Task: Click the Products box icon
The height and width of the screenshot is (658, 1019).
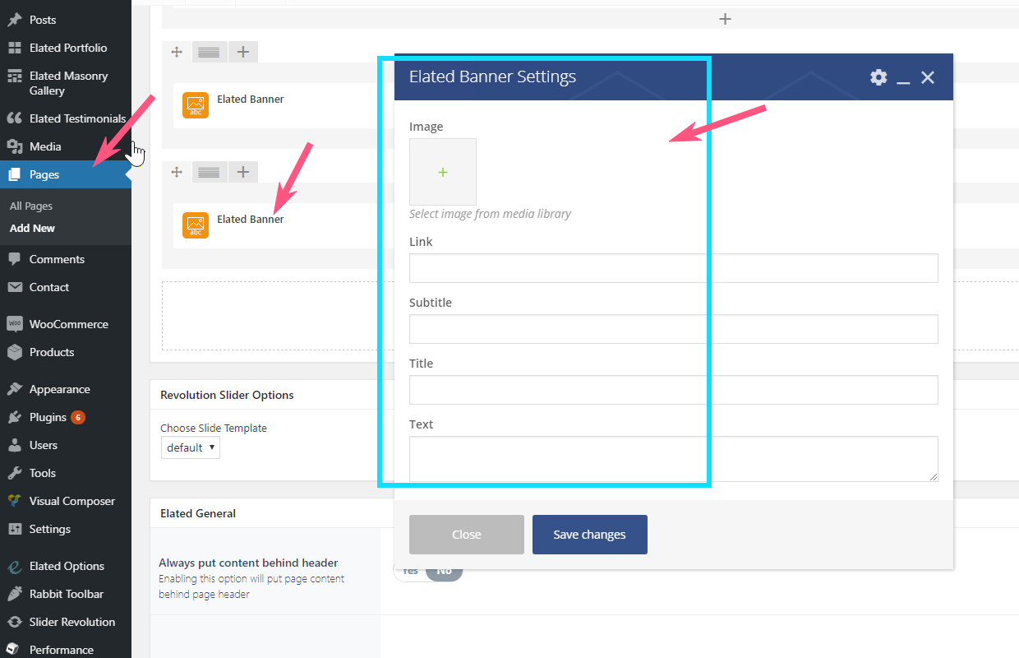Action: (15, 352)
